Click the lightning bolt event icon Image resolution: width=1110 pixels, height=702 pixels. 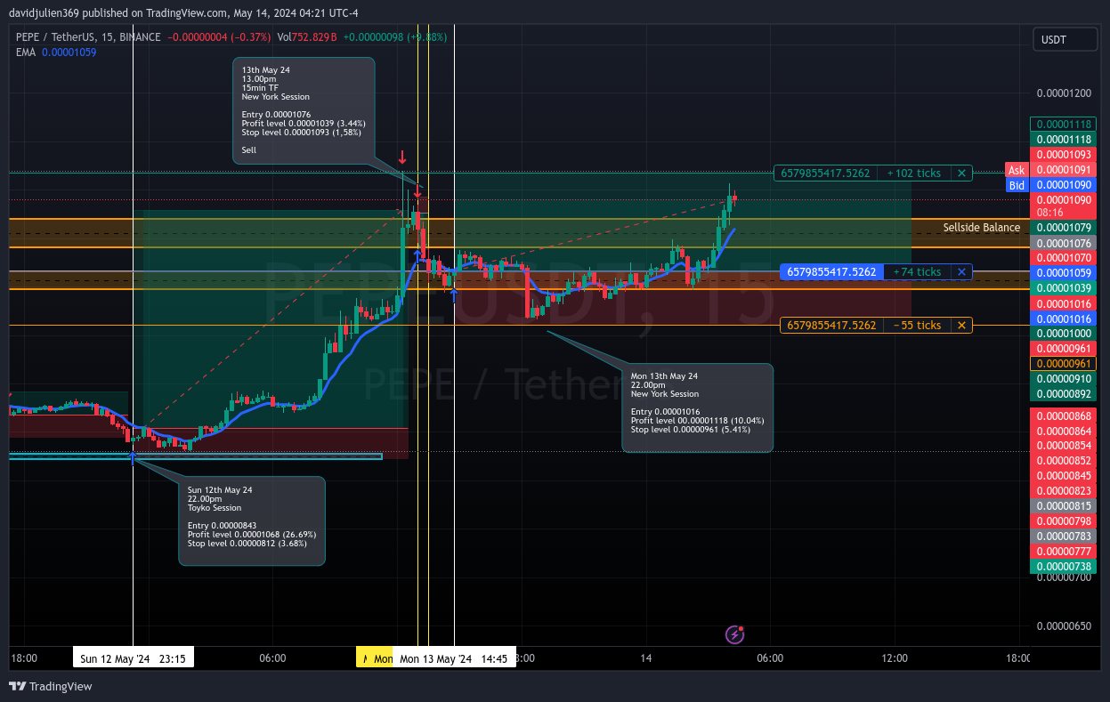pos(734,634)
